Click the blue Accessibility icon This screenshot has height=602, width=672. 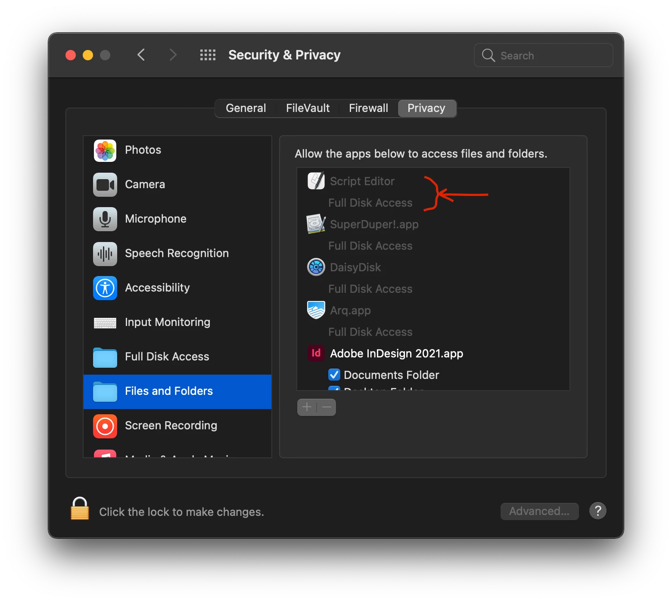pyautogui.click(x=105, y=288)
